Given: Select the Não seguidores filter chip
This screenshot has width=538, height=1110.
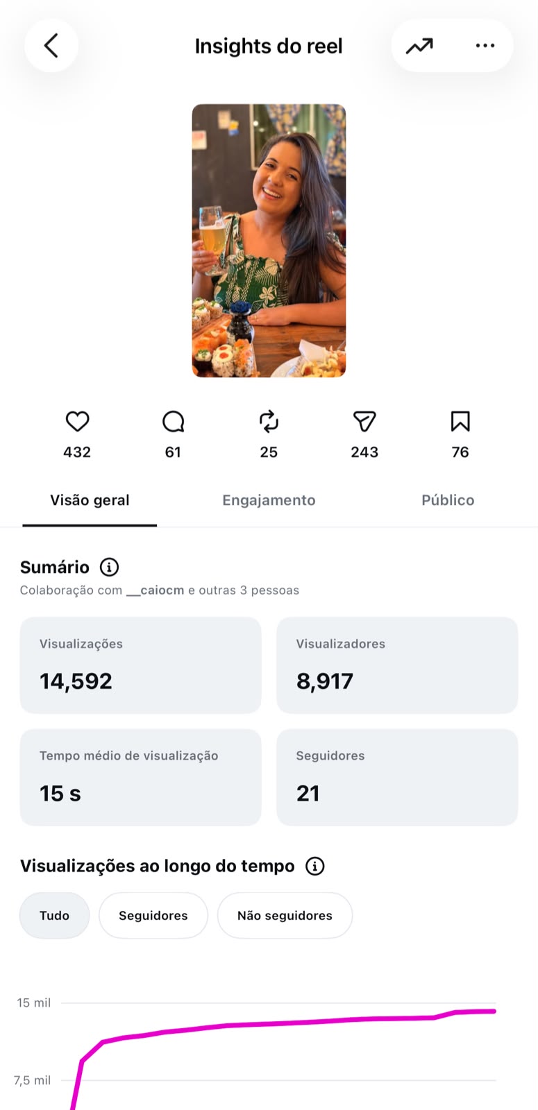Looking at the screenshot, I should click(x=285, y=915).
